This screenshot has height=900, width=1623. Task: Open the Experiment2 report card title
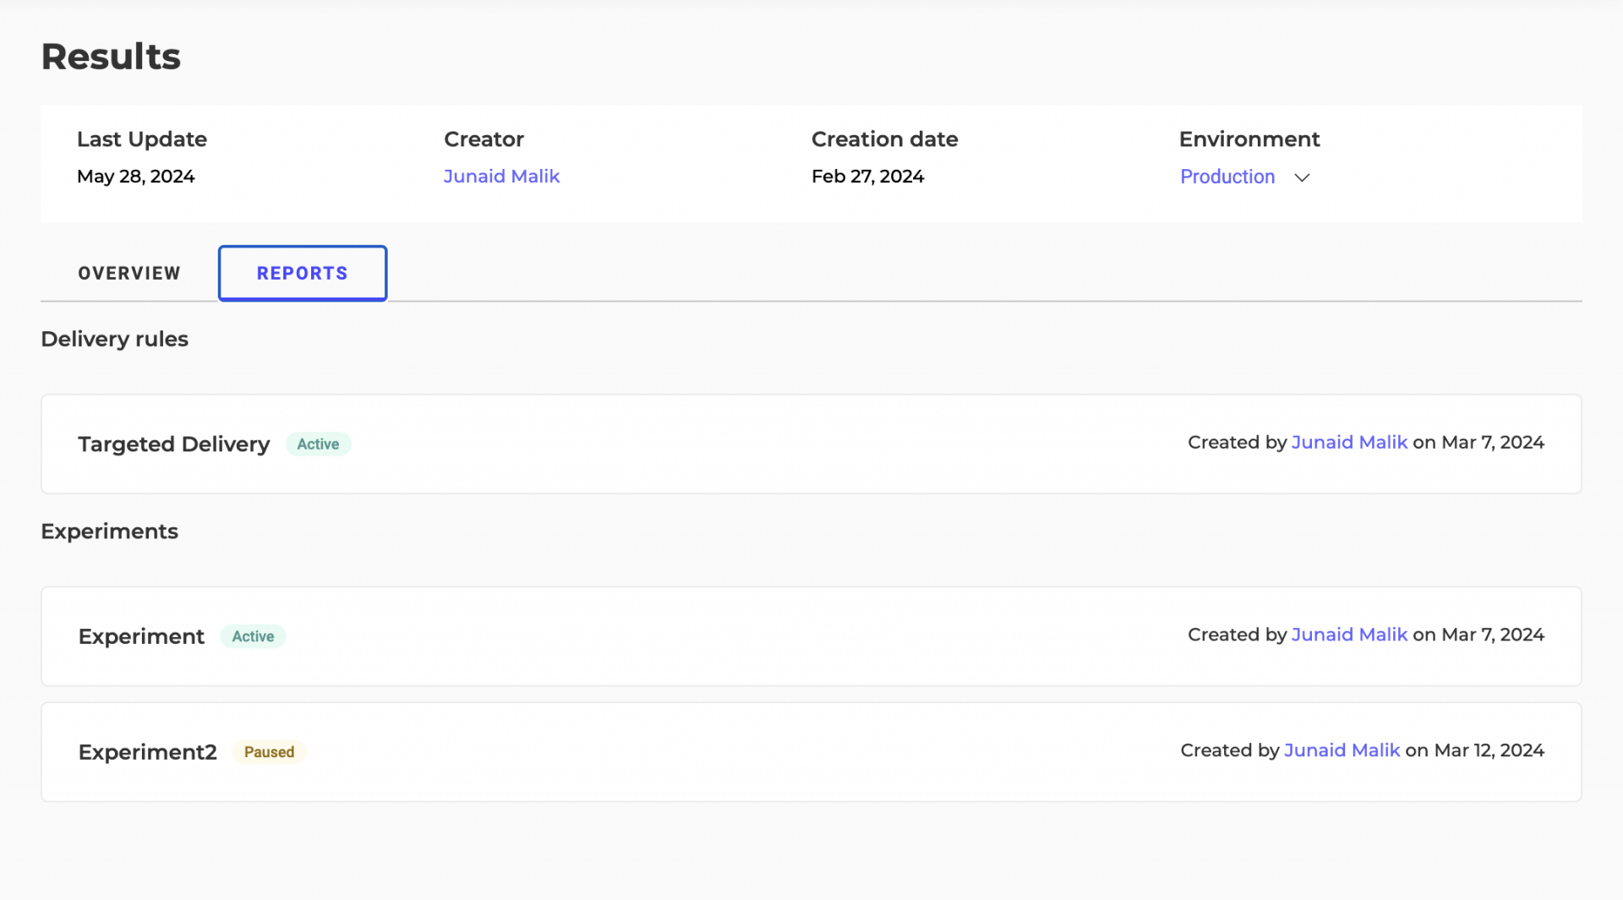147,752
